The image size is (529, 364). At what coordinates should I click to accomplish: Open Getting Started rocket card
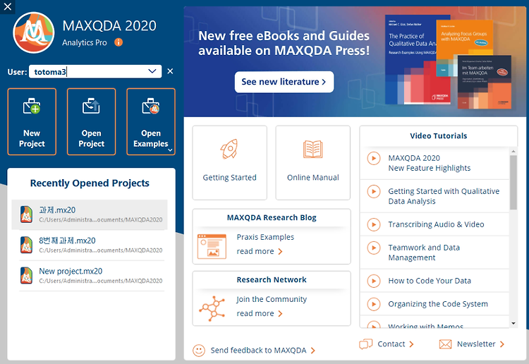(230, 163)
